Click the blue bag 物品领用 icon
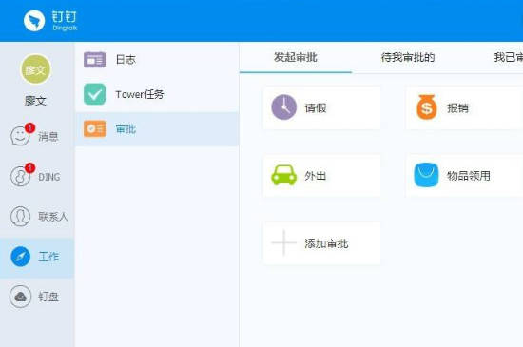The height and width of the screenshot is (347, 523). (426, 175)
